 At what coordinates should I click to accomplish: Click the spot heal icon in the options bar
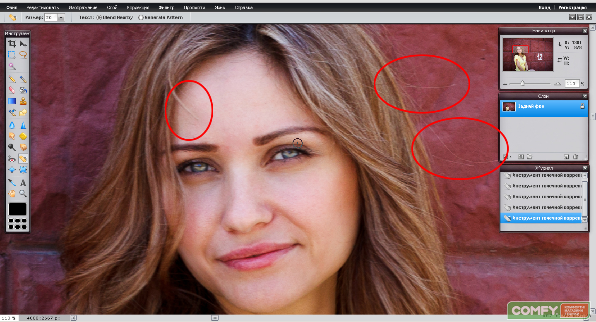(12, 18)
